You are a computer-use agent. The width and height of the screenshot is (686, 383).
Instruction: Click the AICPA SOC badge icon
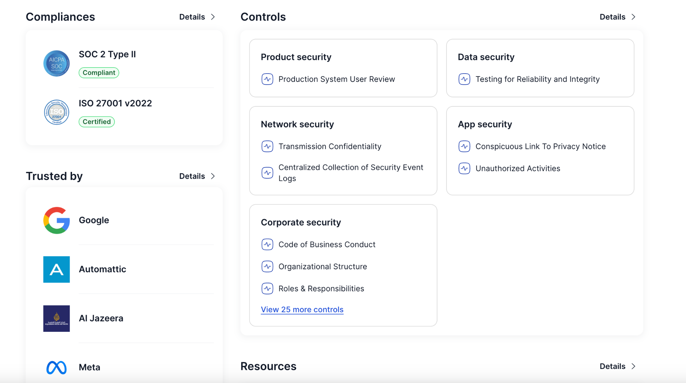(x=57, y=63)
